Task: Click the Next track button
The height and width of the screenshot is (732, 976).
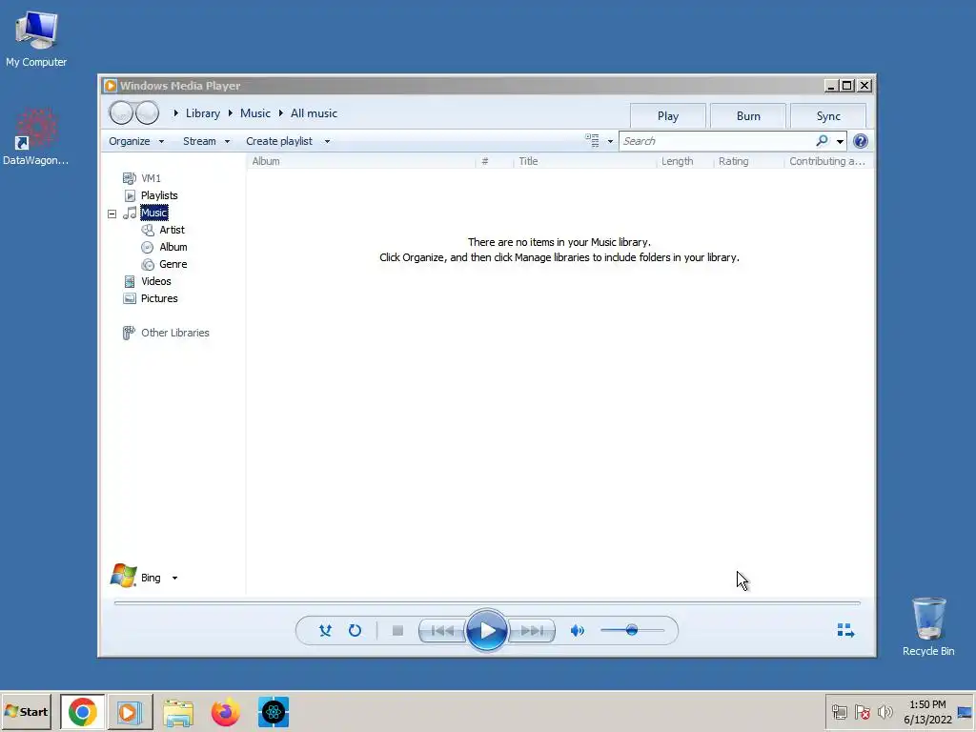Action: [532, 631]
